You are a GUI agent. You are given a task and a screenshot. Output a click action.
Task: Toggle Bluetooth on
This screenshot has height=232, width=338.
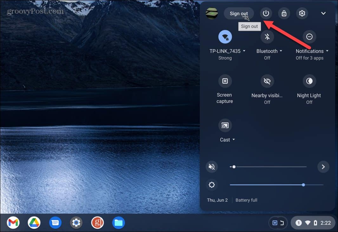click(267, 37)
